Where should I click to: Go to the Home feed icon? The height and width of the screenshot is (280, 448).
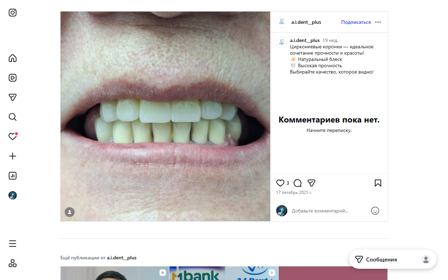13,58
